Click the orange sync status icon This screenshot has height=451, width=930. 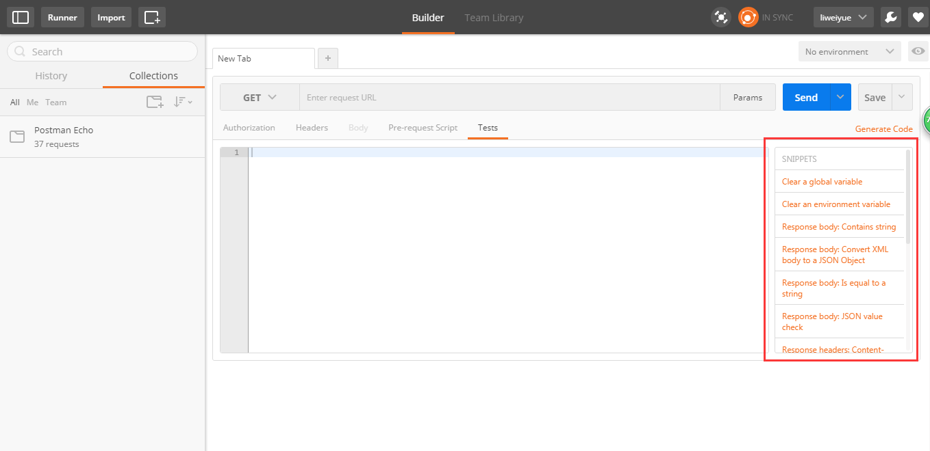[748, 17]
